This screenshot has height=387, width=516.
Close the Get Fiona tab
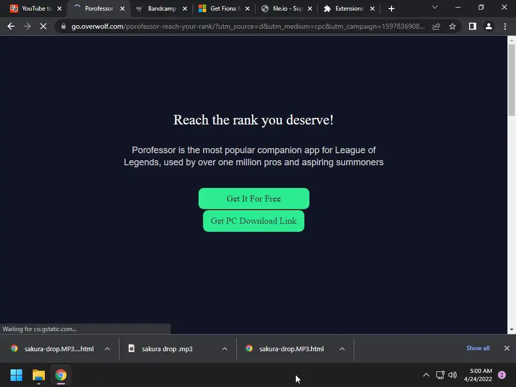pyautogui.click(x=247, y=9)
